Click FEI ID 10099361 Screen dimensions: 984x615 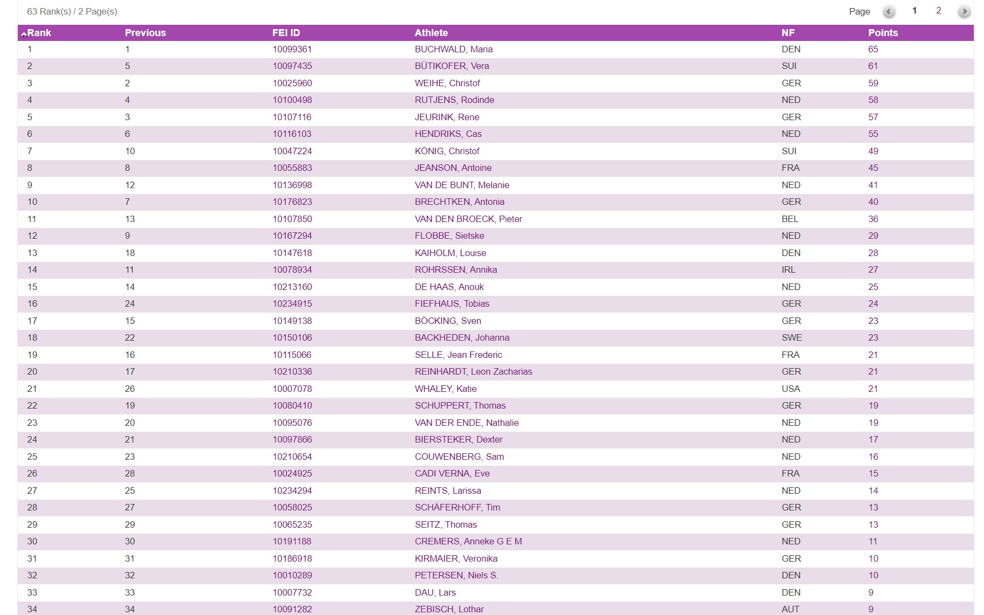(x=292, y=49)
